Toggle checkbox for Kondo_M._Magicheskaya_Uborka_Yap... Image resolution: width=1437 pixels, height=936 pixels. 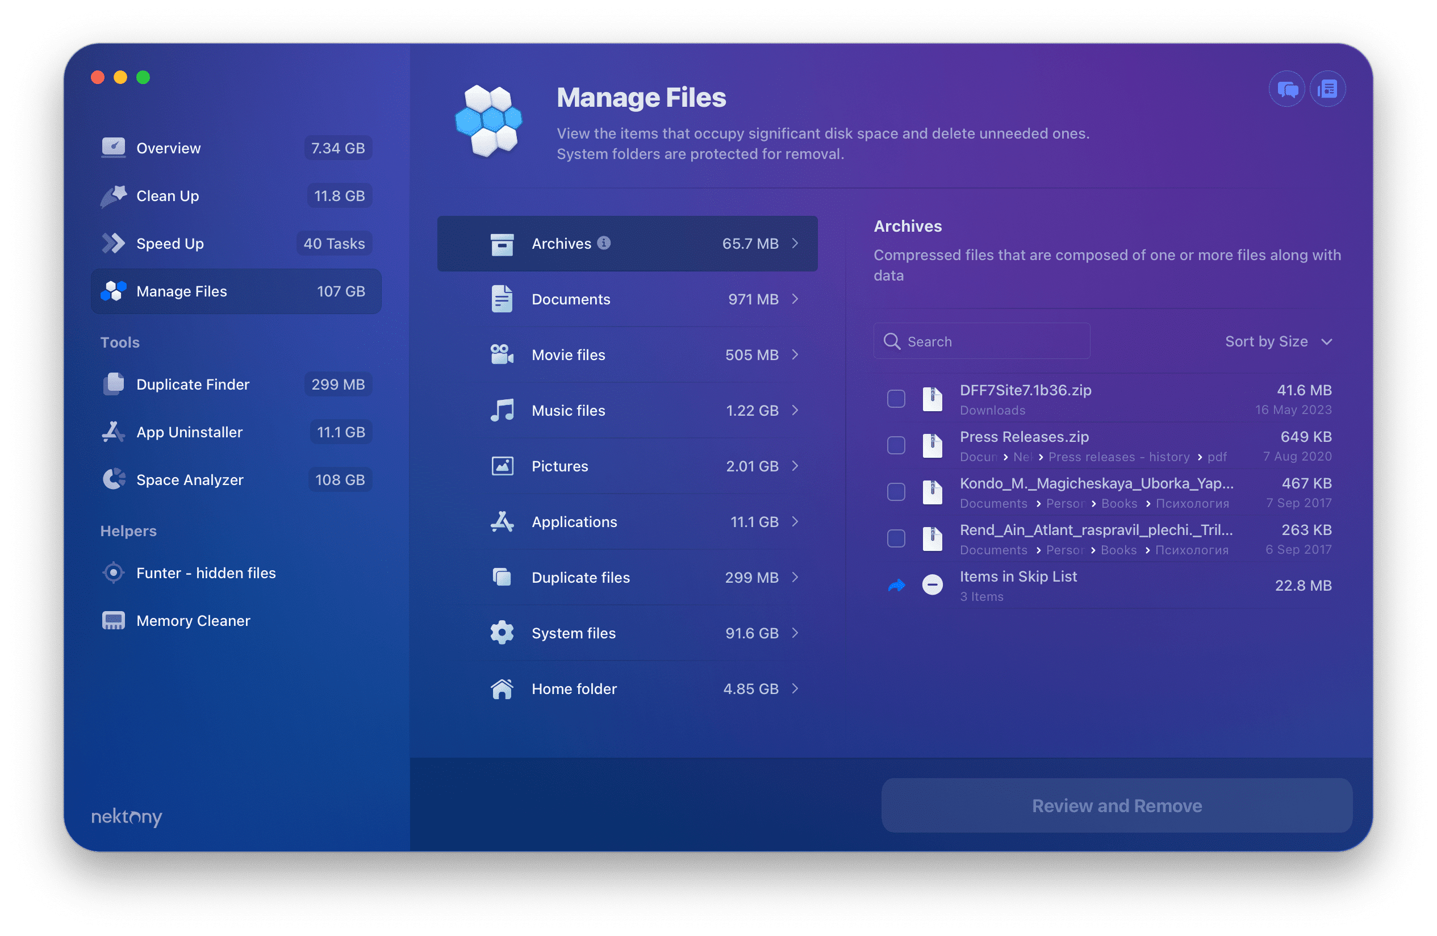[896, 490]
